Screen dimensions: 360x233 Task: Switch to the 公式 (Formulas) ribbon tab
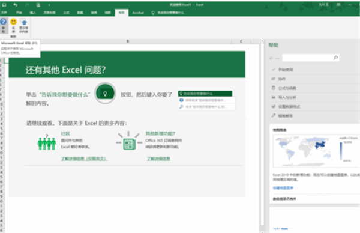pyautogui.click(x=67, y=13)
